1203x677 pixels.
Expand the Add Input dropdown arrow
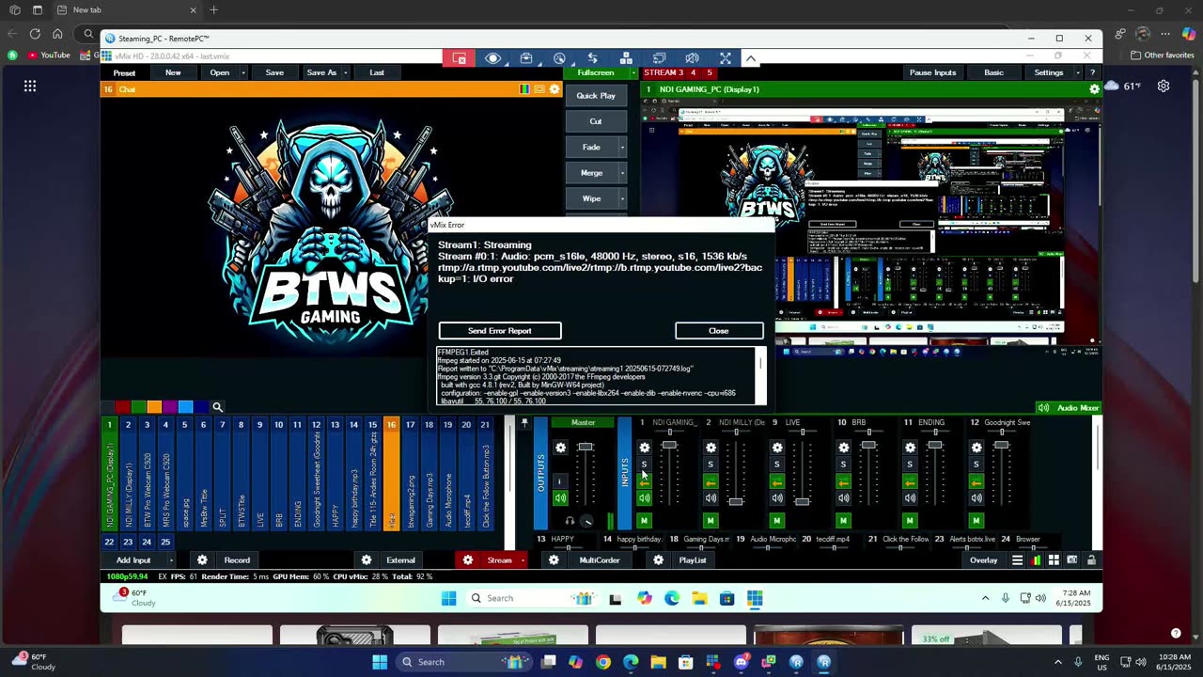coord(170,560)
